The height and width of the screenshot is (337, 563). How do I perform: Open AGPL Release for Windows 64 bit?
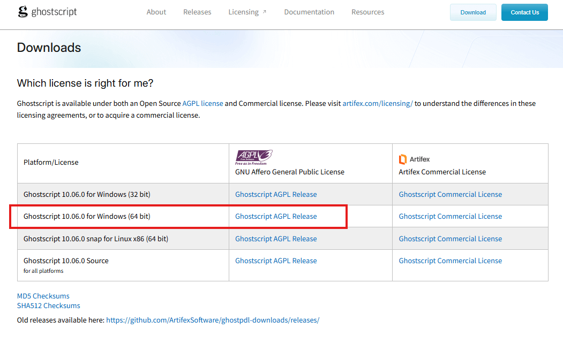(x=276, y=217)
